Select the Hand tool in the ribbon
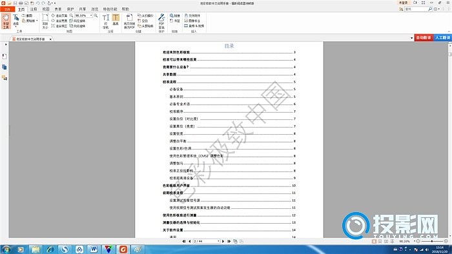The width and height of the screenshot is (452, 254). point(6,21)
